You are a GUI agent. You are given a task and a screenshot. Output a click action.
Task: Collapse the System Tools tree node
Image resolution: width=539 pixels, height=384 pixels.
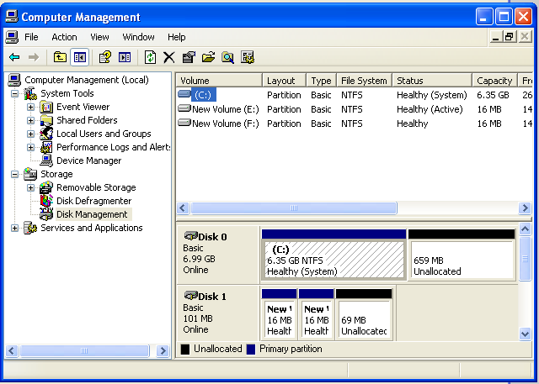click(x=14, y=93)
